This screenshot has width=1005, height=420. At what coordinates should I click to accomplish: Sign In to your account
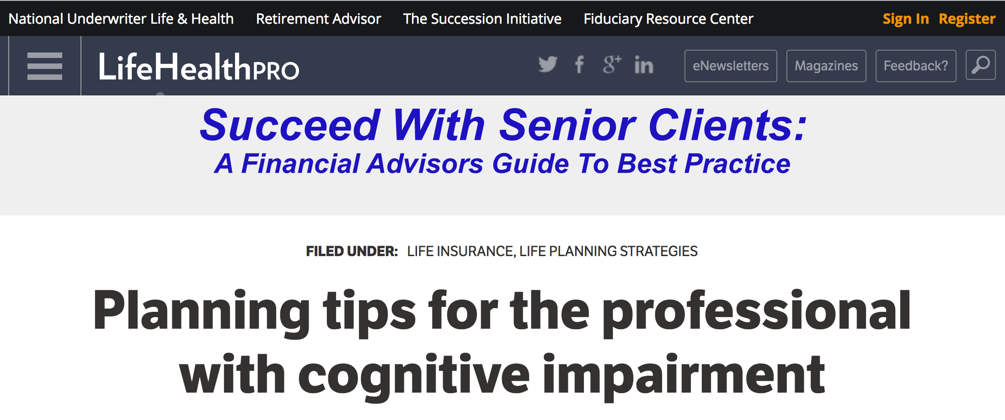click(905, 19)
